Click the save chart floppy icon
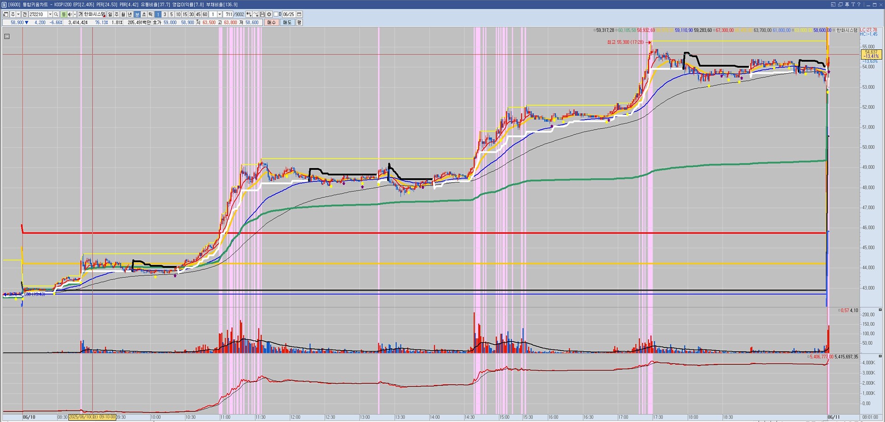This screenshot has height=422, width=885. click(x=262, y=15)
